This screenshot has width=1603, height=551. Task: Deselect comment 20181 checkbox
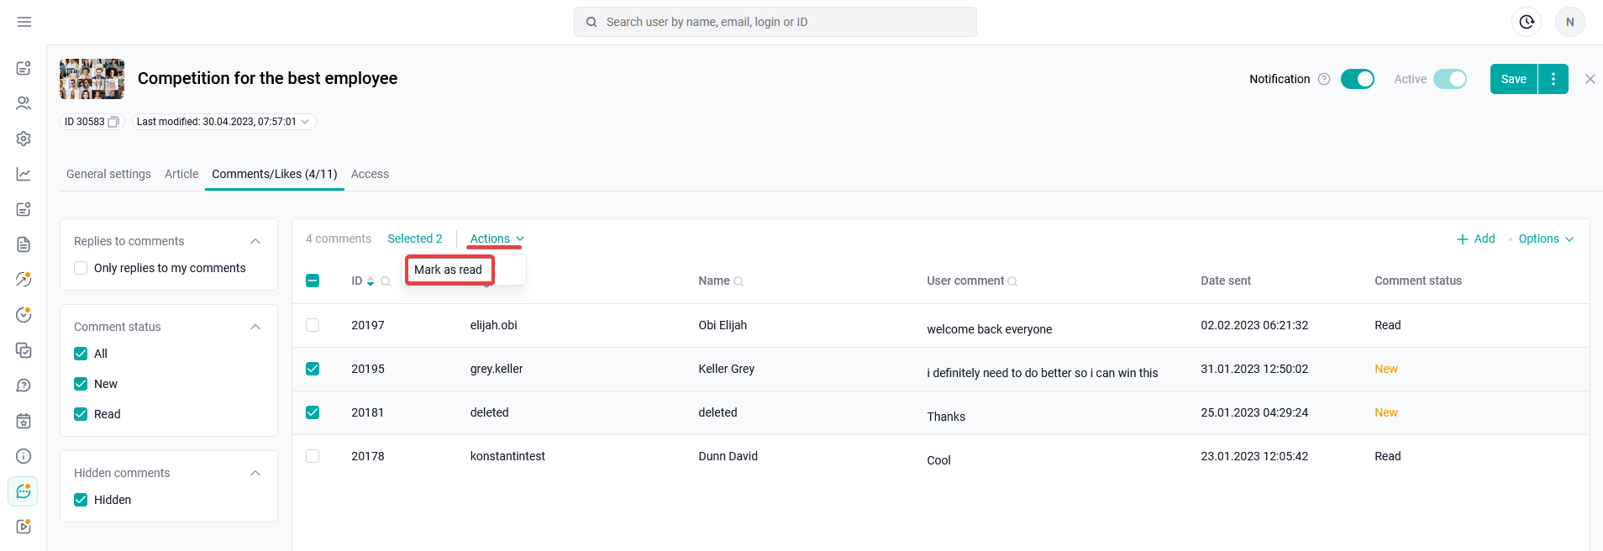(x=313, y=412)
